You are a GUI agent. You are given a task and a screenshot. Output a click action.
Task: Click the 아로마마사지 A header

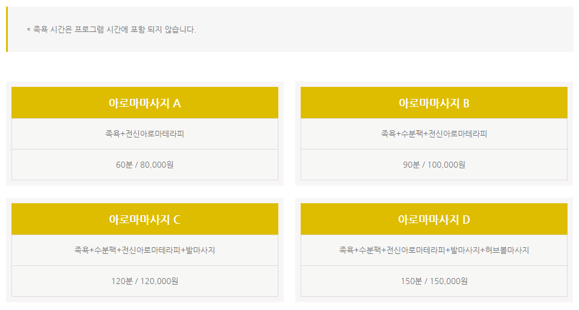point(145,103)
